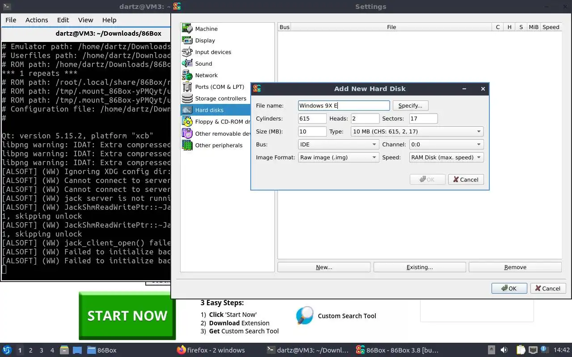Click the START NOW green button
The height and width of the screenshot is (357, 572).
127,316
